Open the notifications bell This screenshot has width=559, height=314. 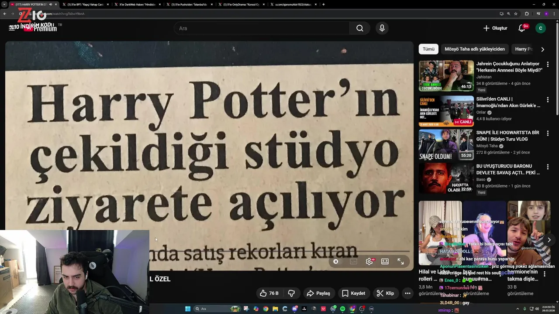click(521, 28)
